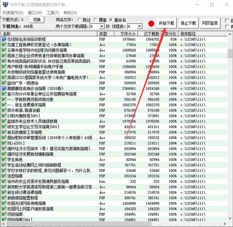The image size is (233, 227).
Task: Click the 开始下载 button
Action: (x=167, y=23)
